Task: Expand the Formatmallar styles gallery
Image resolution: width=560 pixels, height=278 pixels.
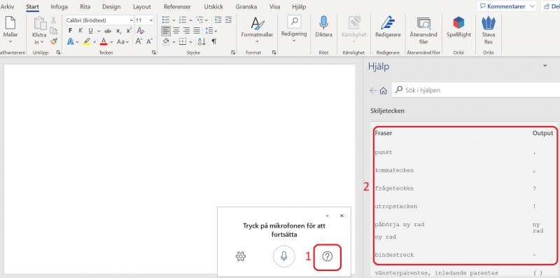Action: point(257,41)
